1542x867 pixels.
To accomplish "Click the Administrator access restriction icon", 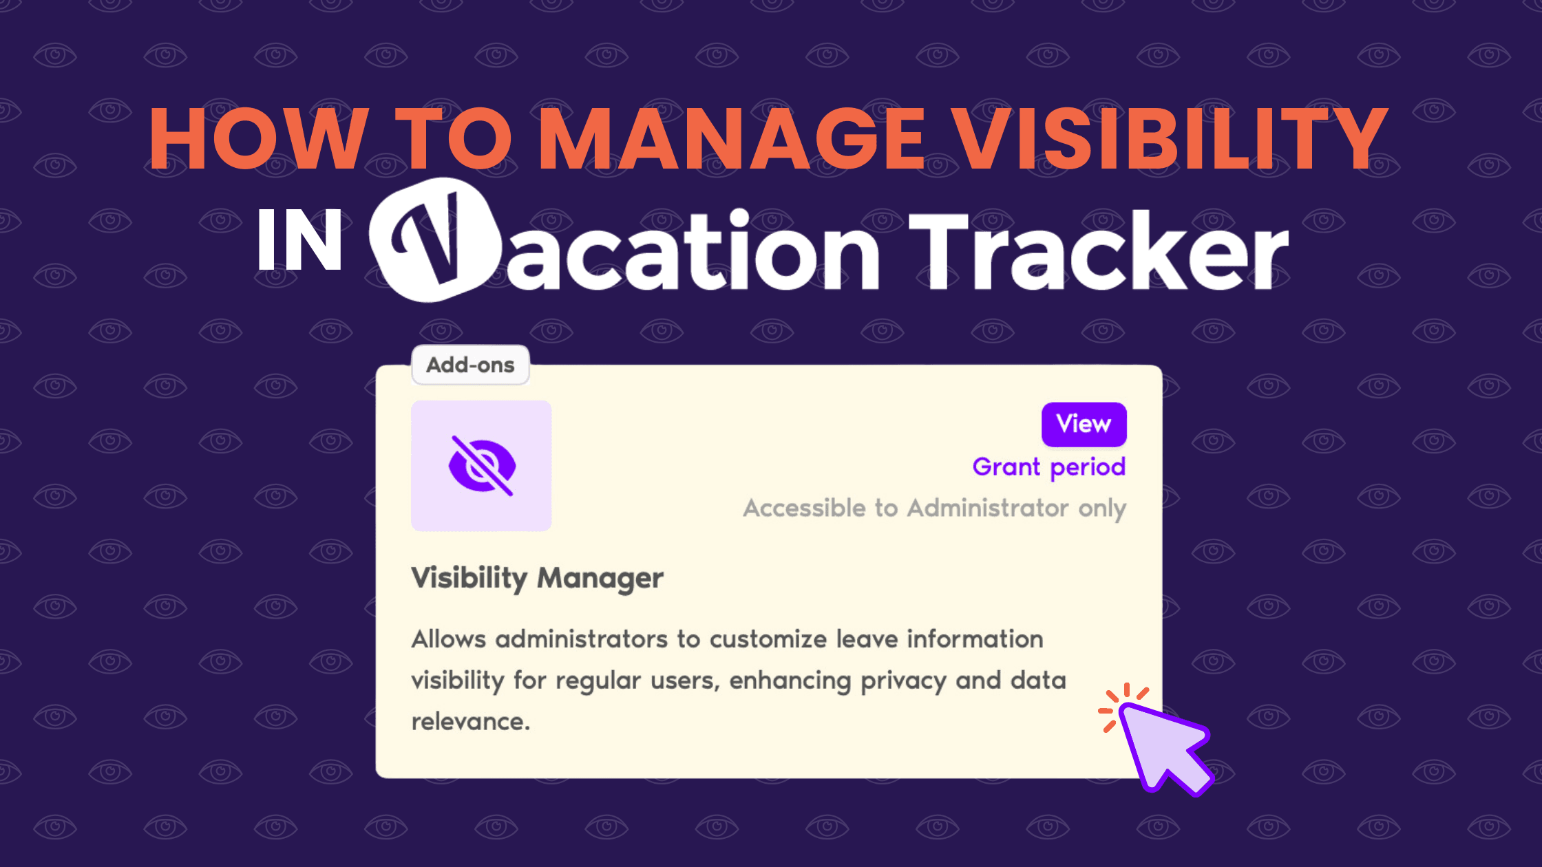I will tap(482, 466).
